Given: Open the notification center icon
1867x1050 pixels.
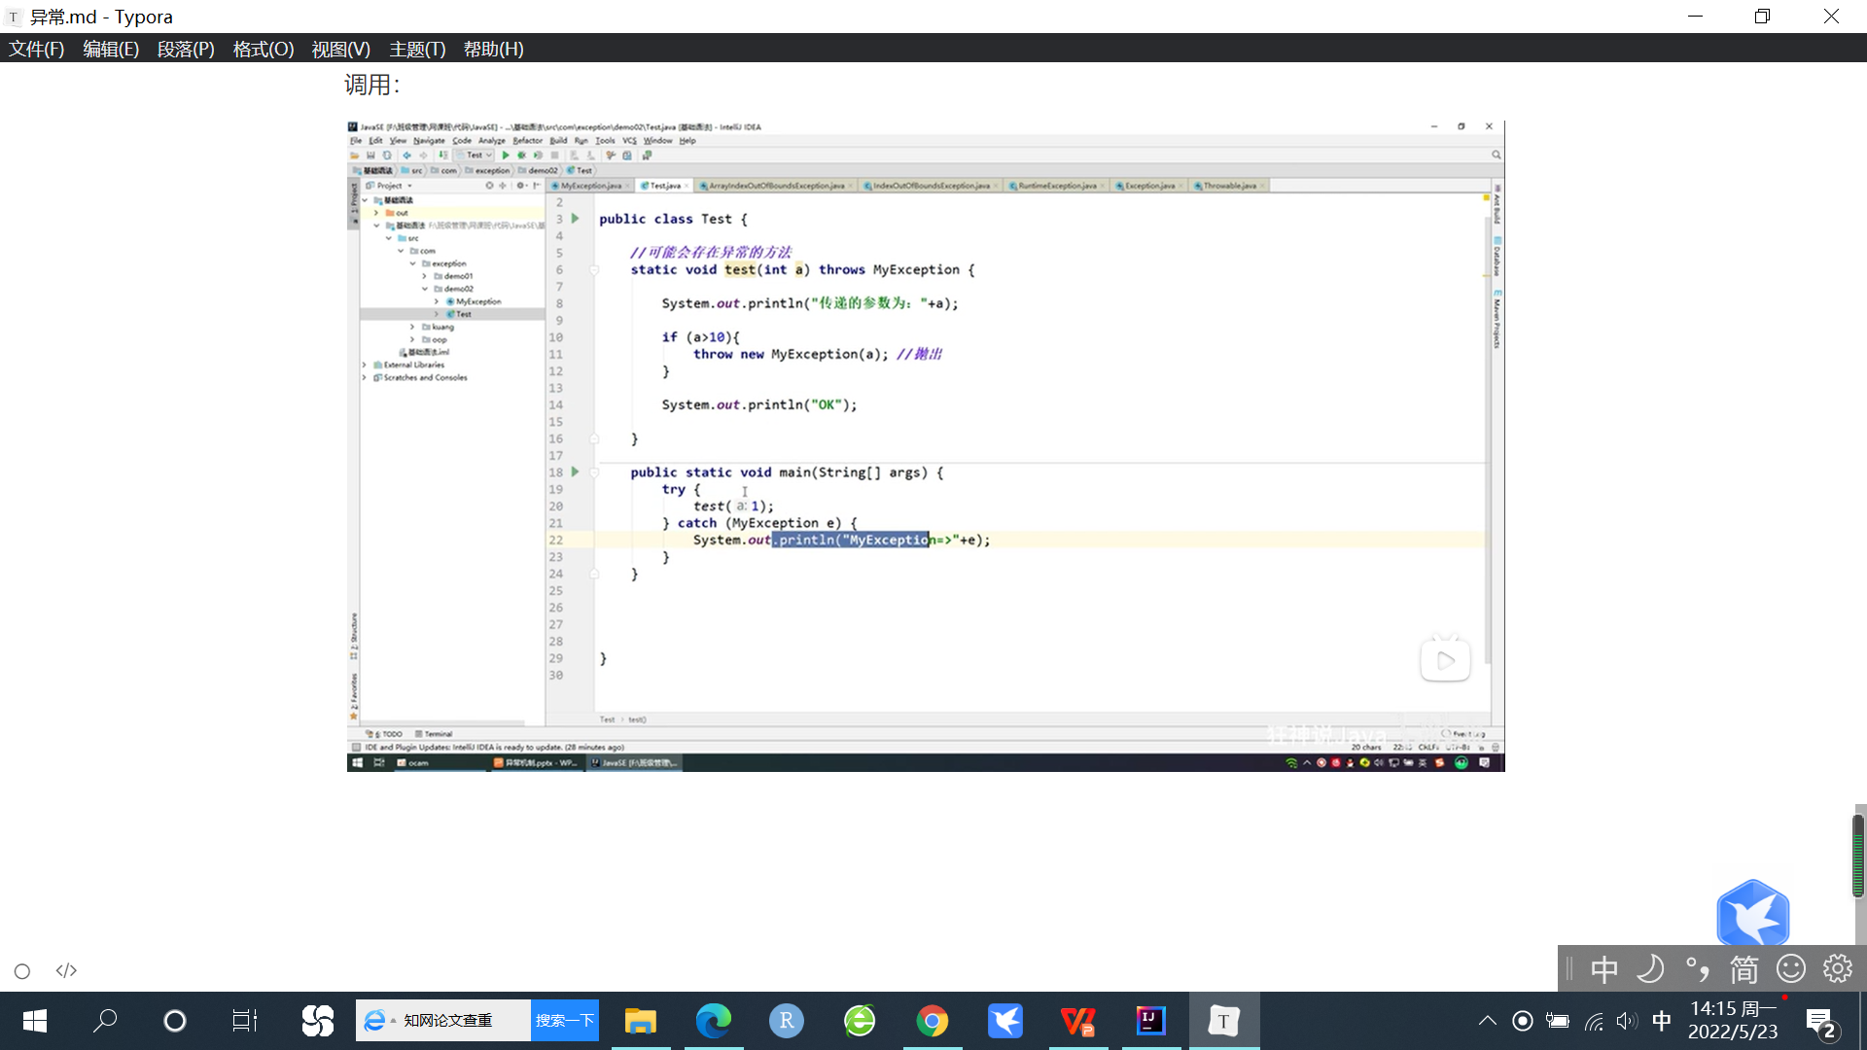Looking at the screenshot, I should (x=1820, y=1022).
